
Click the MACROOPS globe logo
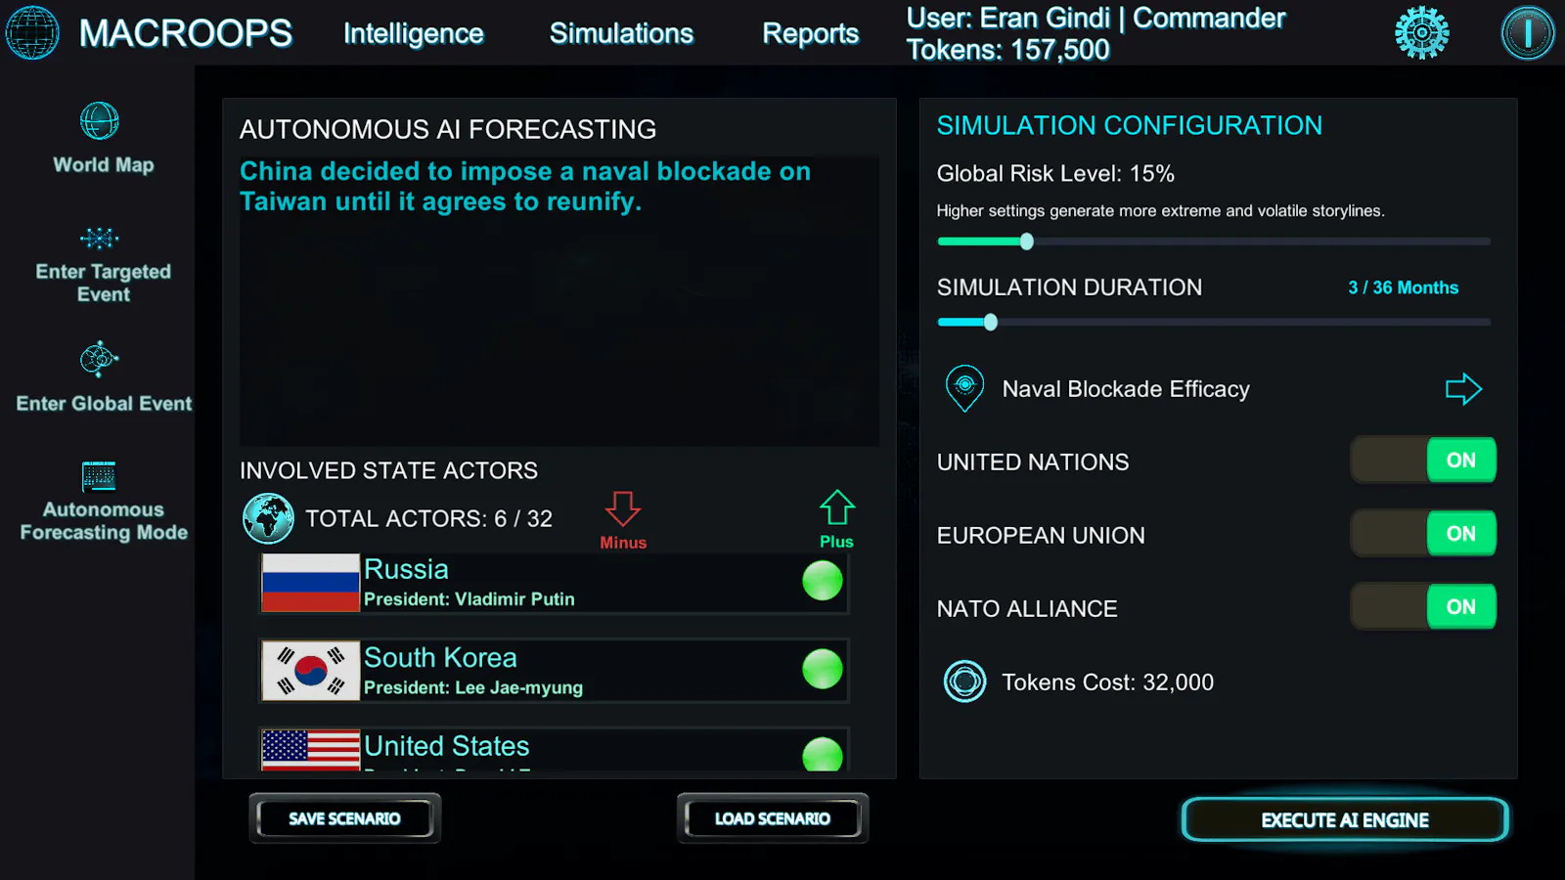tap(32, 32)
